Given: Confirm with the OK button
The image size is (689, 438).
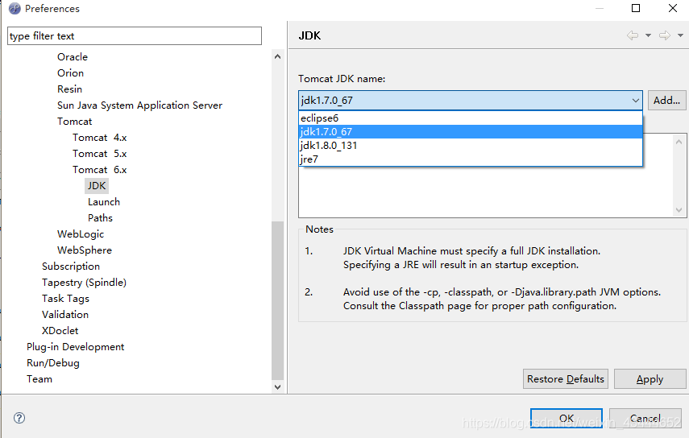Looking at the screenshot, I should pos(566,418).
